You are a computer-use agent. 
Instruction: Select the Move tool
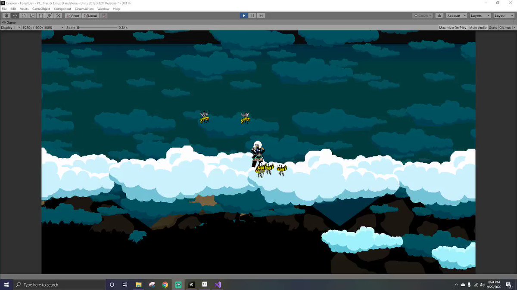click(14, 15)
